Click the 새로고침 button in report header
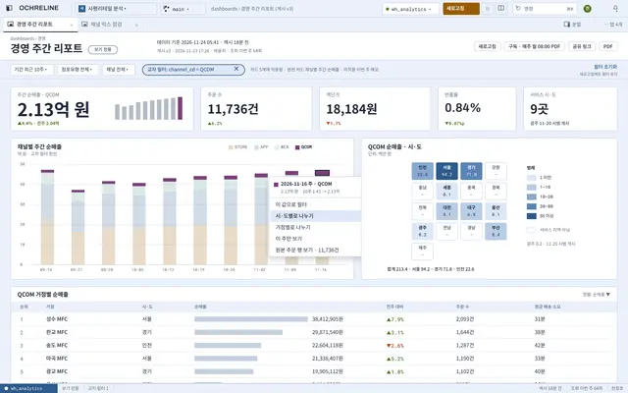 (487, 46)
